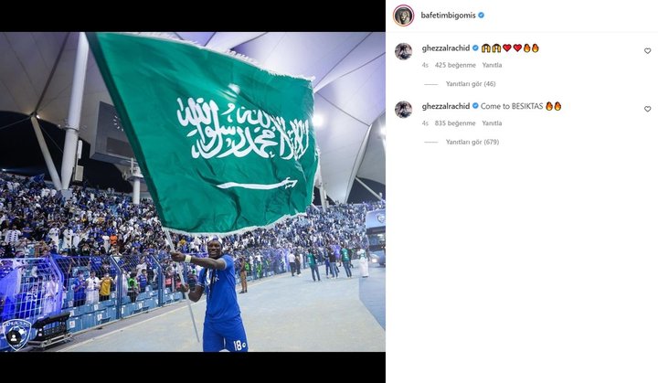View the 425 beğenme likes list
Screen dimensions: 658x383
[x=455, y=65]
